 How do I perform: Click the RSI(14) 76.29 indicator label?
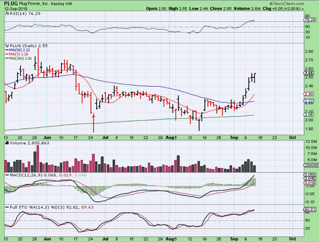coord(25,14)
